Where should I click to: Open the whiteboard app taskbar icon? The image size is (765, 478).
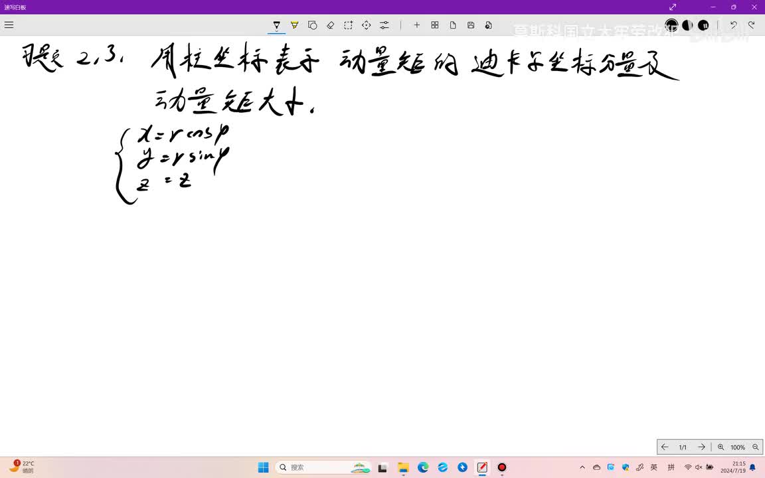click(x=482, y=467)
